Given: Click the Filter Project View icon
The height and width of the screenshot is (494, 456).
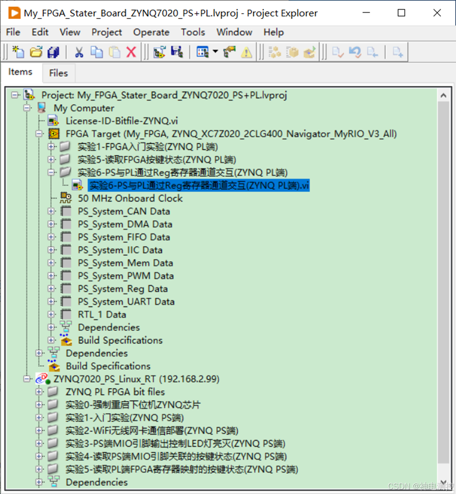Looking at the screenshot, I should (202, 52).
